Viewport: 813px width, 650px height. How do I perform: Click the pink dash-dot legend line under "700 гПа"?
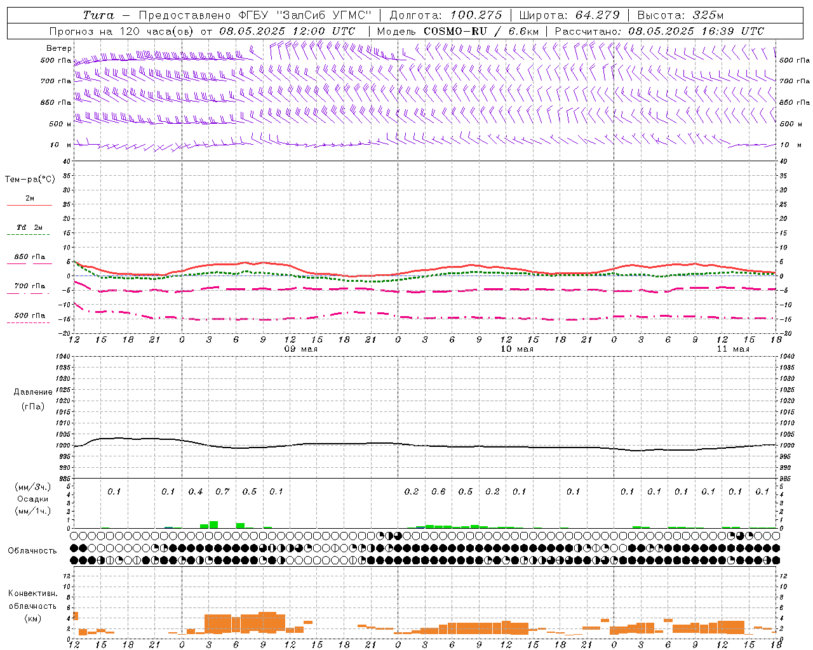(28, 293)
